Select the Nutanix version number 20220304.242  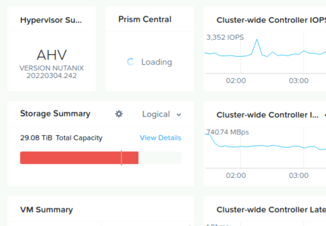(x=52, y=76)
